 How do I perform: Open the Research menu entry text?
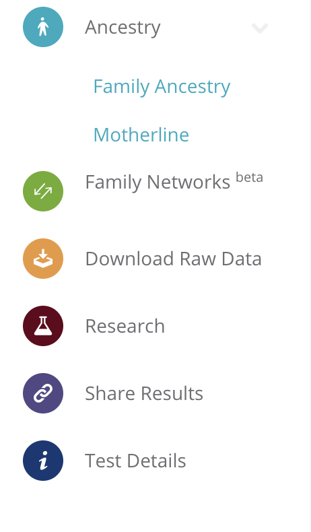(125, 326)
